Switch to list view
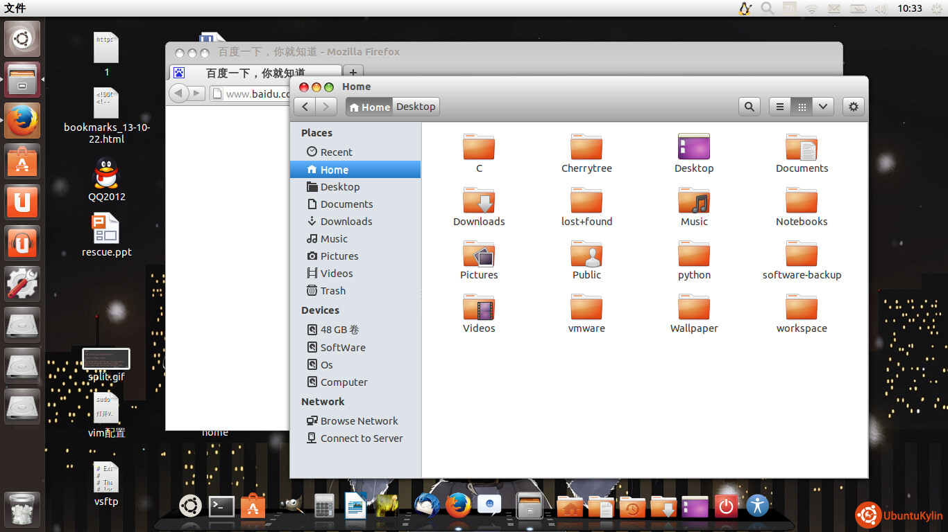Image resolution: width=948 pixels, height=532 pixels. 780,107
